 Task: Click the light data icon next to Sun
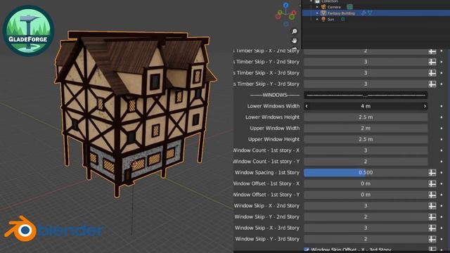coord(342,19)
